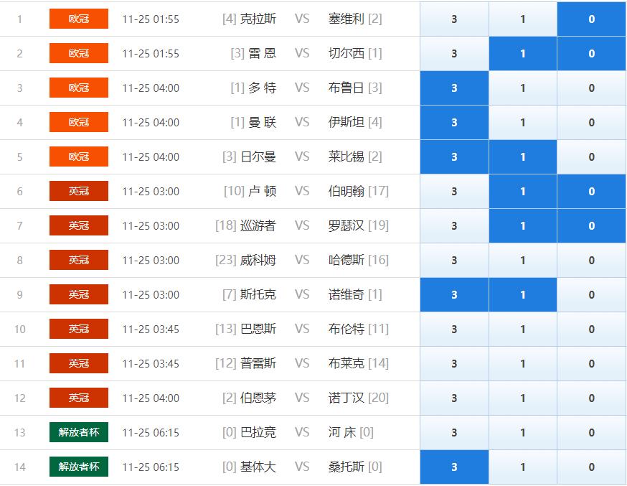Unselect option 3 for 多特 vs 布鲁日
The width and height of the screenshot is (627, 486).
tap(454, 88)
